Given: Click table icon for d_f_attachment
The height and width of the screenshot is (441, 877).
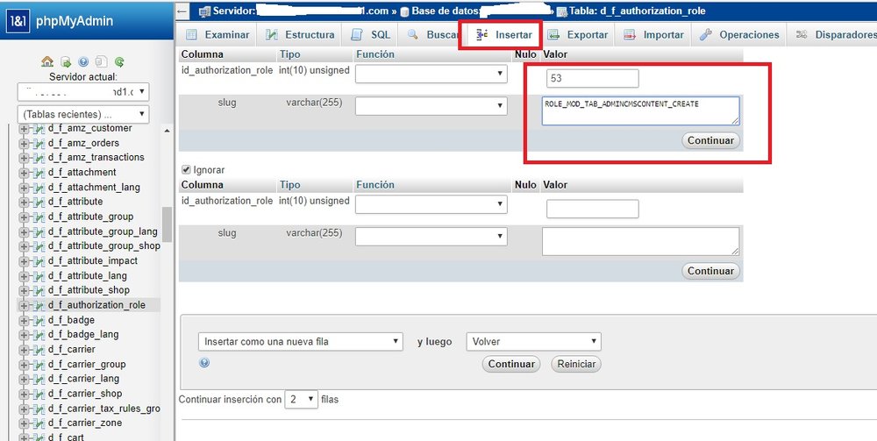Looking at the screenshot, I should (39, 173).
